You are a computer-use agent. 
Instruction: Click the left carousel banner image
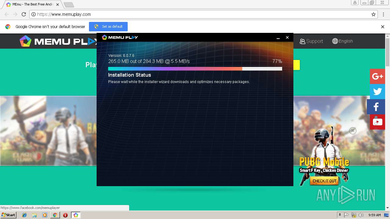(x=48, y=131)
